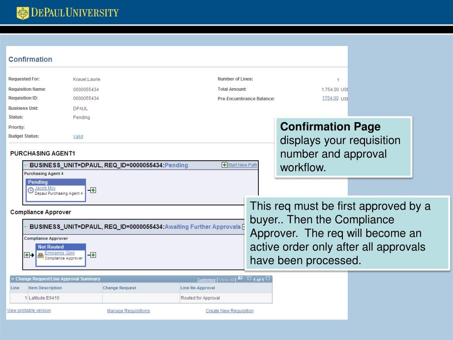The height and width of the screenshot is (340, 453).
Task: Open the 1754.00 pre-encumbrance balance link
Action: pyautogui.click(x=330, y=98)
